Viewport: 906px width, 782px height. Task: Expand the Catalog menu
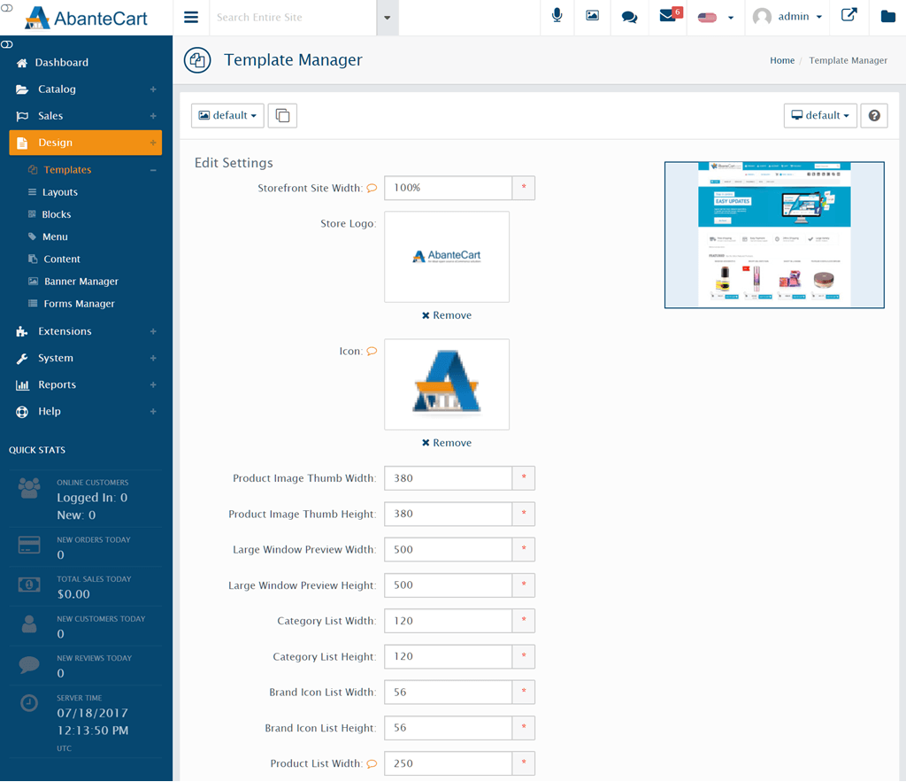[x=86, y=89]
